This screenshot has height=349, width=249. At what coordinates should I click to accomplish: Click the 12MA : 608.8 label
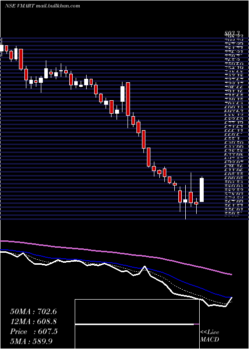33,322
